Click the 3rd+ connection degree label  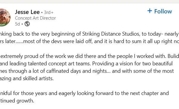coord(49,12)
